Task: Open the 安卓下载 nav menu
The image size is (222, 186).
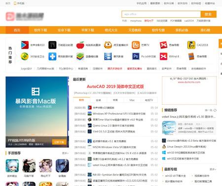Action: (64, 30)
